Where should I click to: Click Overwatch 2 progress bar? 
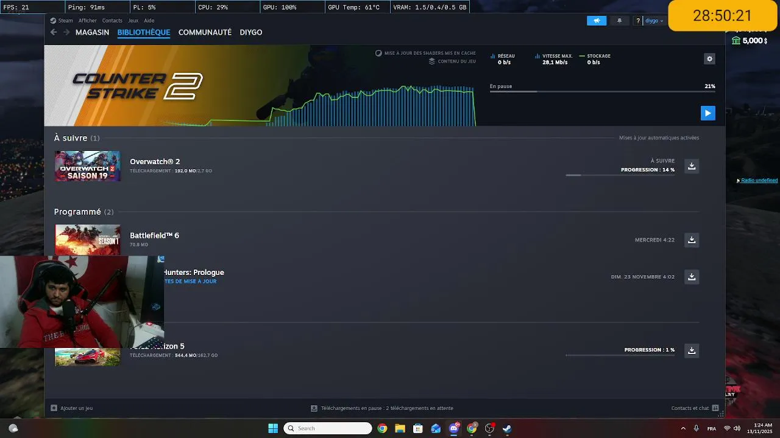coord(620,175)
